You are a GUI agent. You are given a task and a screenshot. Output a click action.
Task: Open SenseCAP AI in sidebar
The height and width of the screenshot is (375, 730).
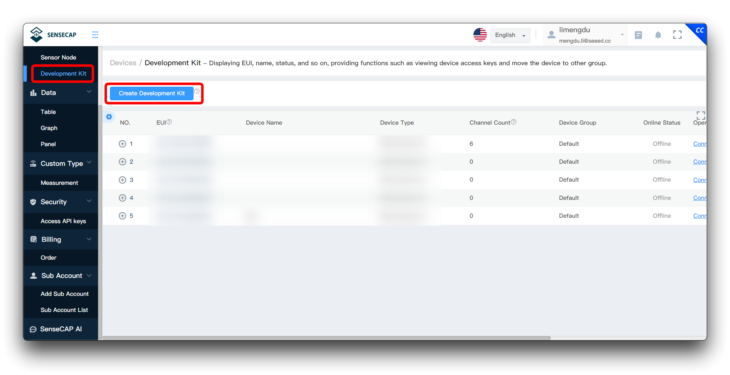[61, 329]
